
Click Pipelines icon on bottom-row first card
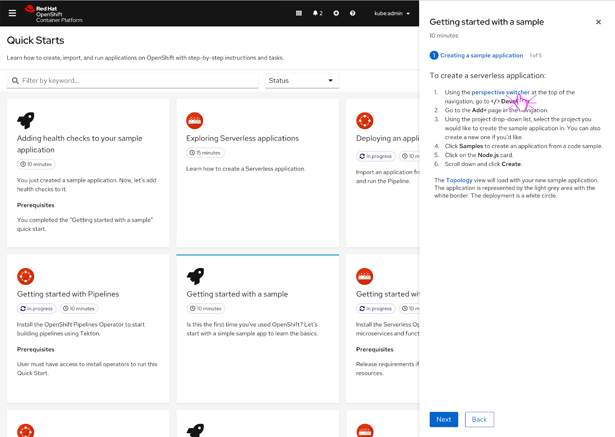(x=26, y=430)
